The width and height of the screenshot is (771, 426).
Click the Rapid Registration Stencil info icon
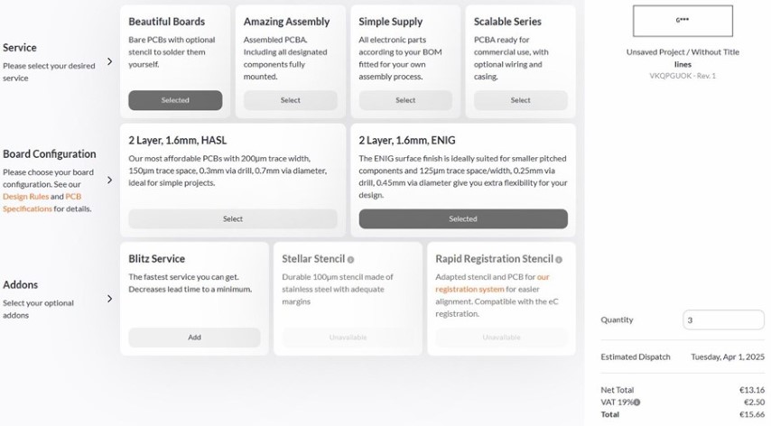(x=557, y=259)
